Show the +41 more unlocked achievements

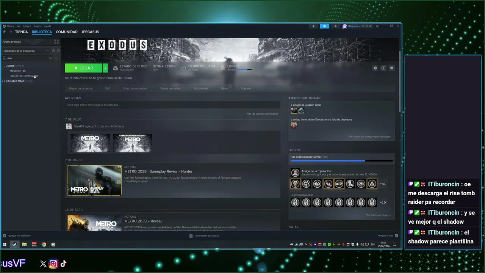383,184
